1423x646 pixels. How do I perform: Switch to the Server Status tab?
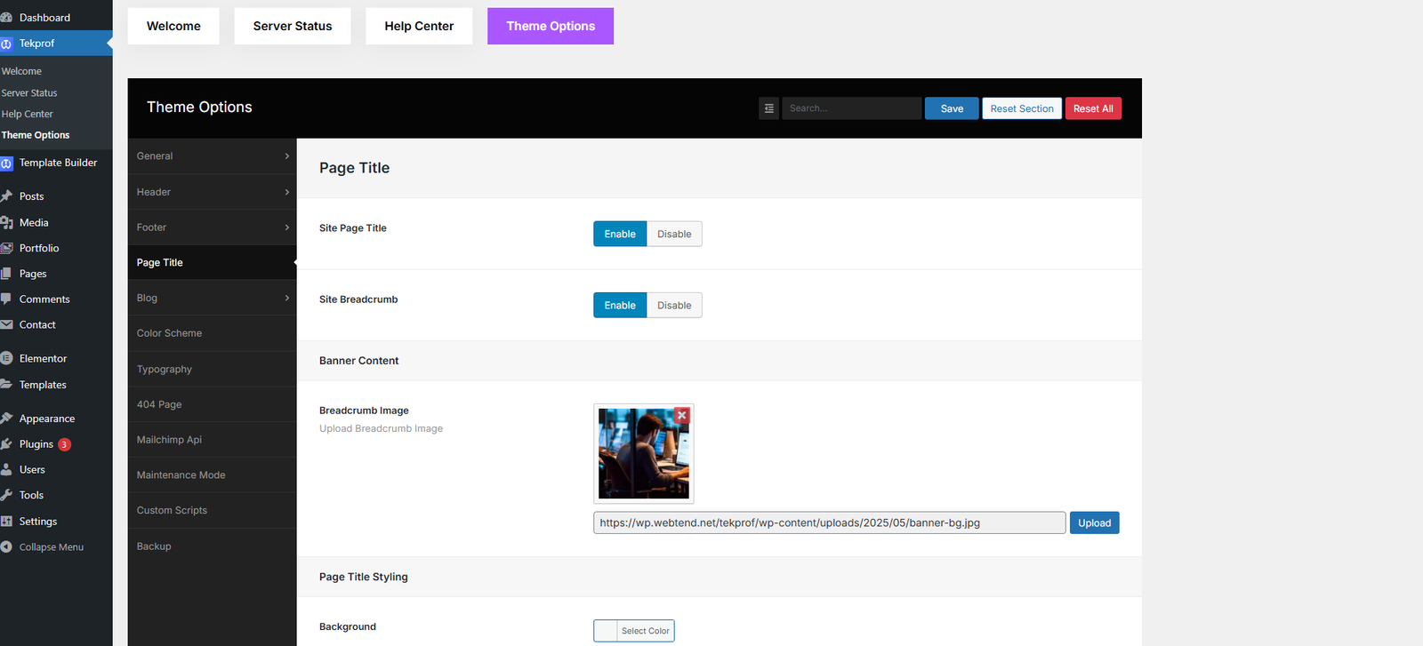pyautogui.click(x=293, y=27)
